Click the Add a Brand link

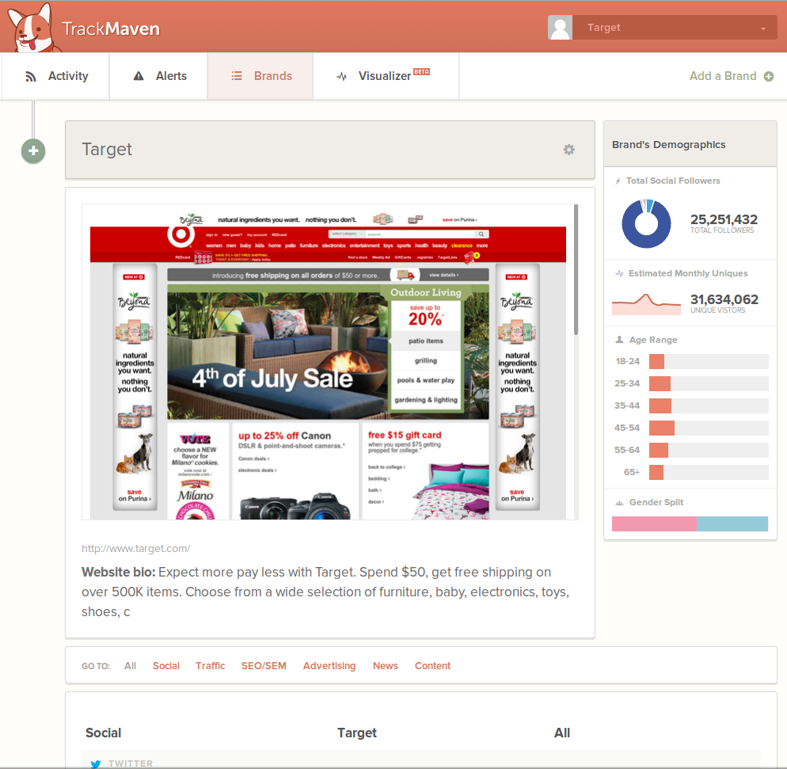[723, 76]
